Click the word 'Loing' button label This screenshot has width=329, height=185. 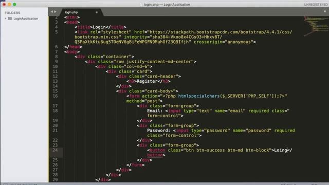[281, 150]
